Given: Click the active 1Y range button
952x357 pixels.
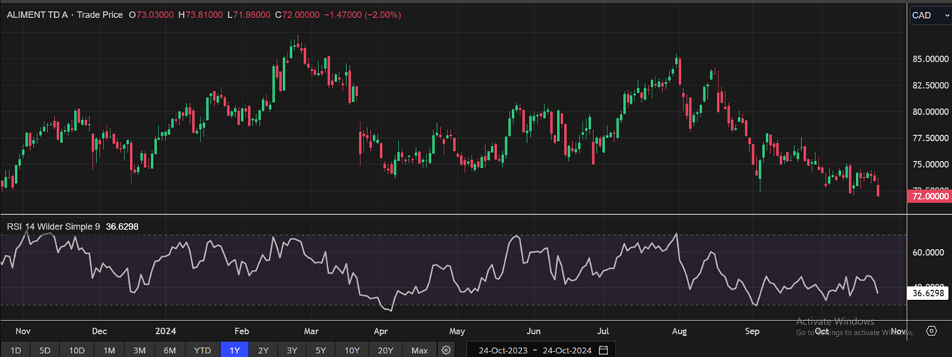Looking at the screenshot, I should click(234, 350).
